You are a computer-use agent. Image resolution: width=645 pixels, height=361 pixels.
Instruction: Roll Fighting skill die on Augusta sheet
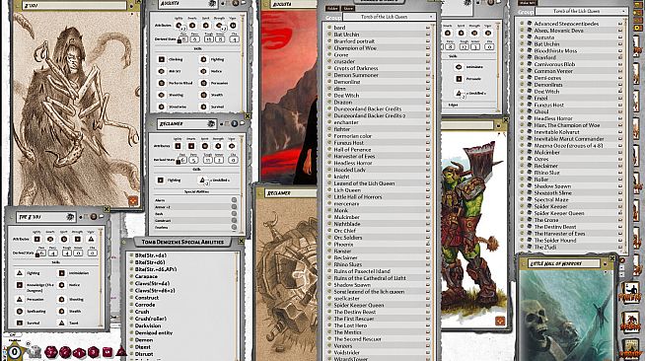203,59
